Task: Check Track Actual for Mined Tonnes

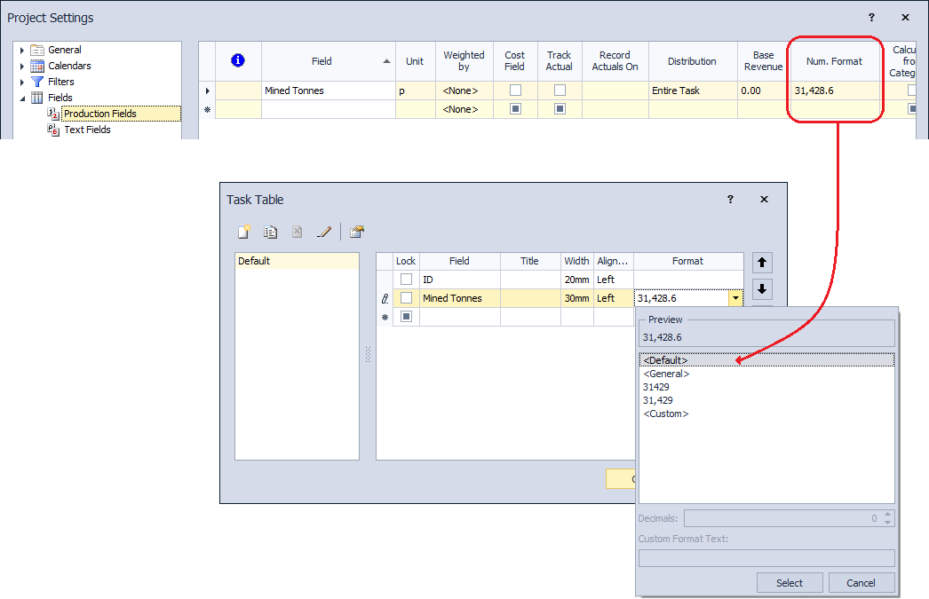Action: click(x=560, y=91)
